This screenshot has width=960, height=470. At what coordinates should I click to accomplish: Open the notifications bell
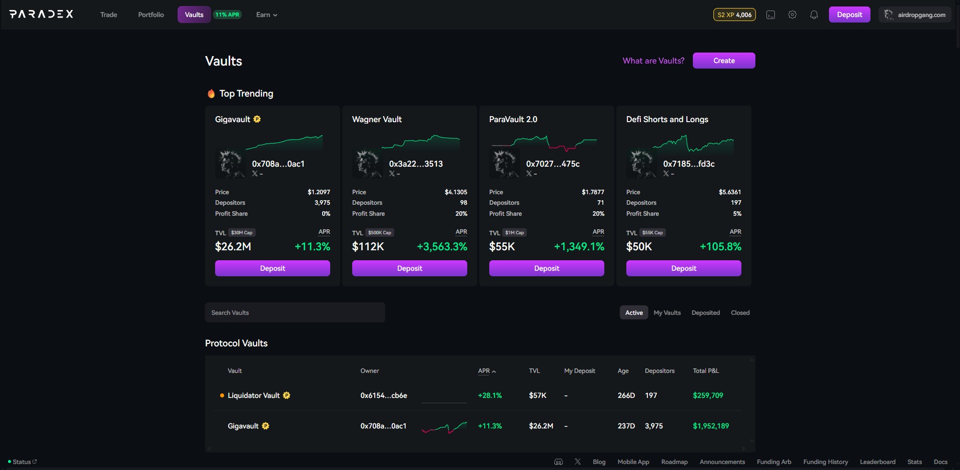tap(814, 15)
